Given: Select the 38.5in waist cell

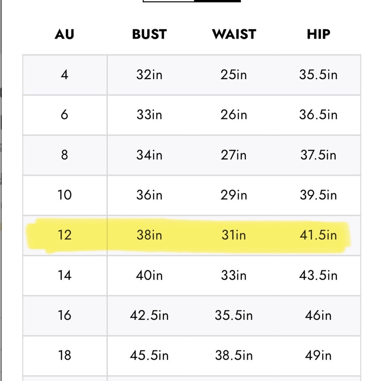Looking at the screenshot, I should tap(234, 355).
